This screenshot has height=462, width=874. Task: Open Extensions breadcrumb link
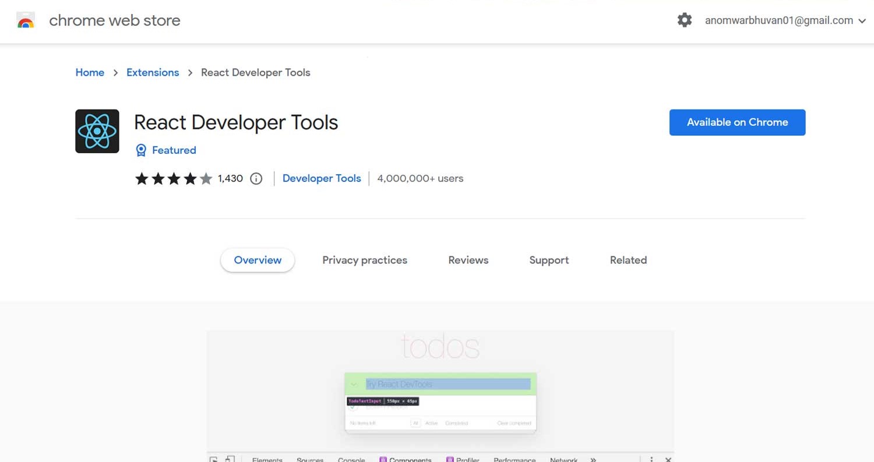point(153,73)
